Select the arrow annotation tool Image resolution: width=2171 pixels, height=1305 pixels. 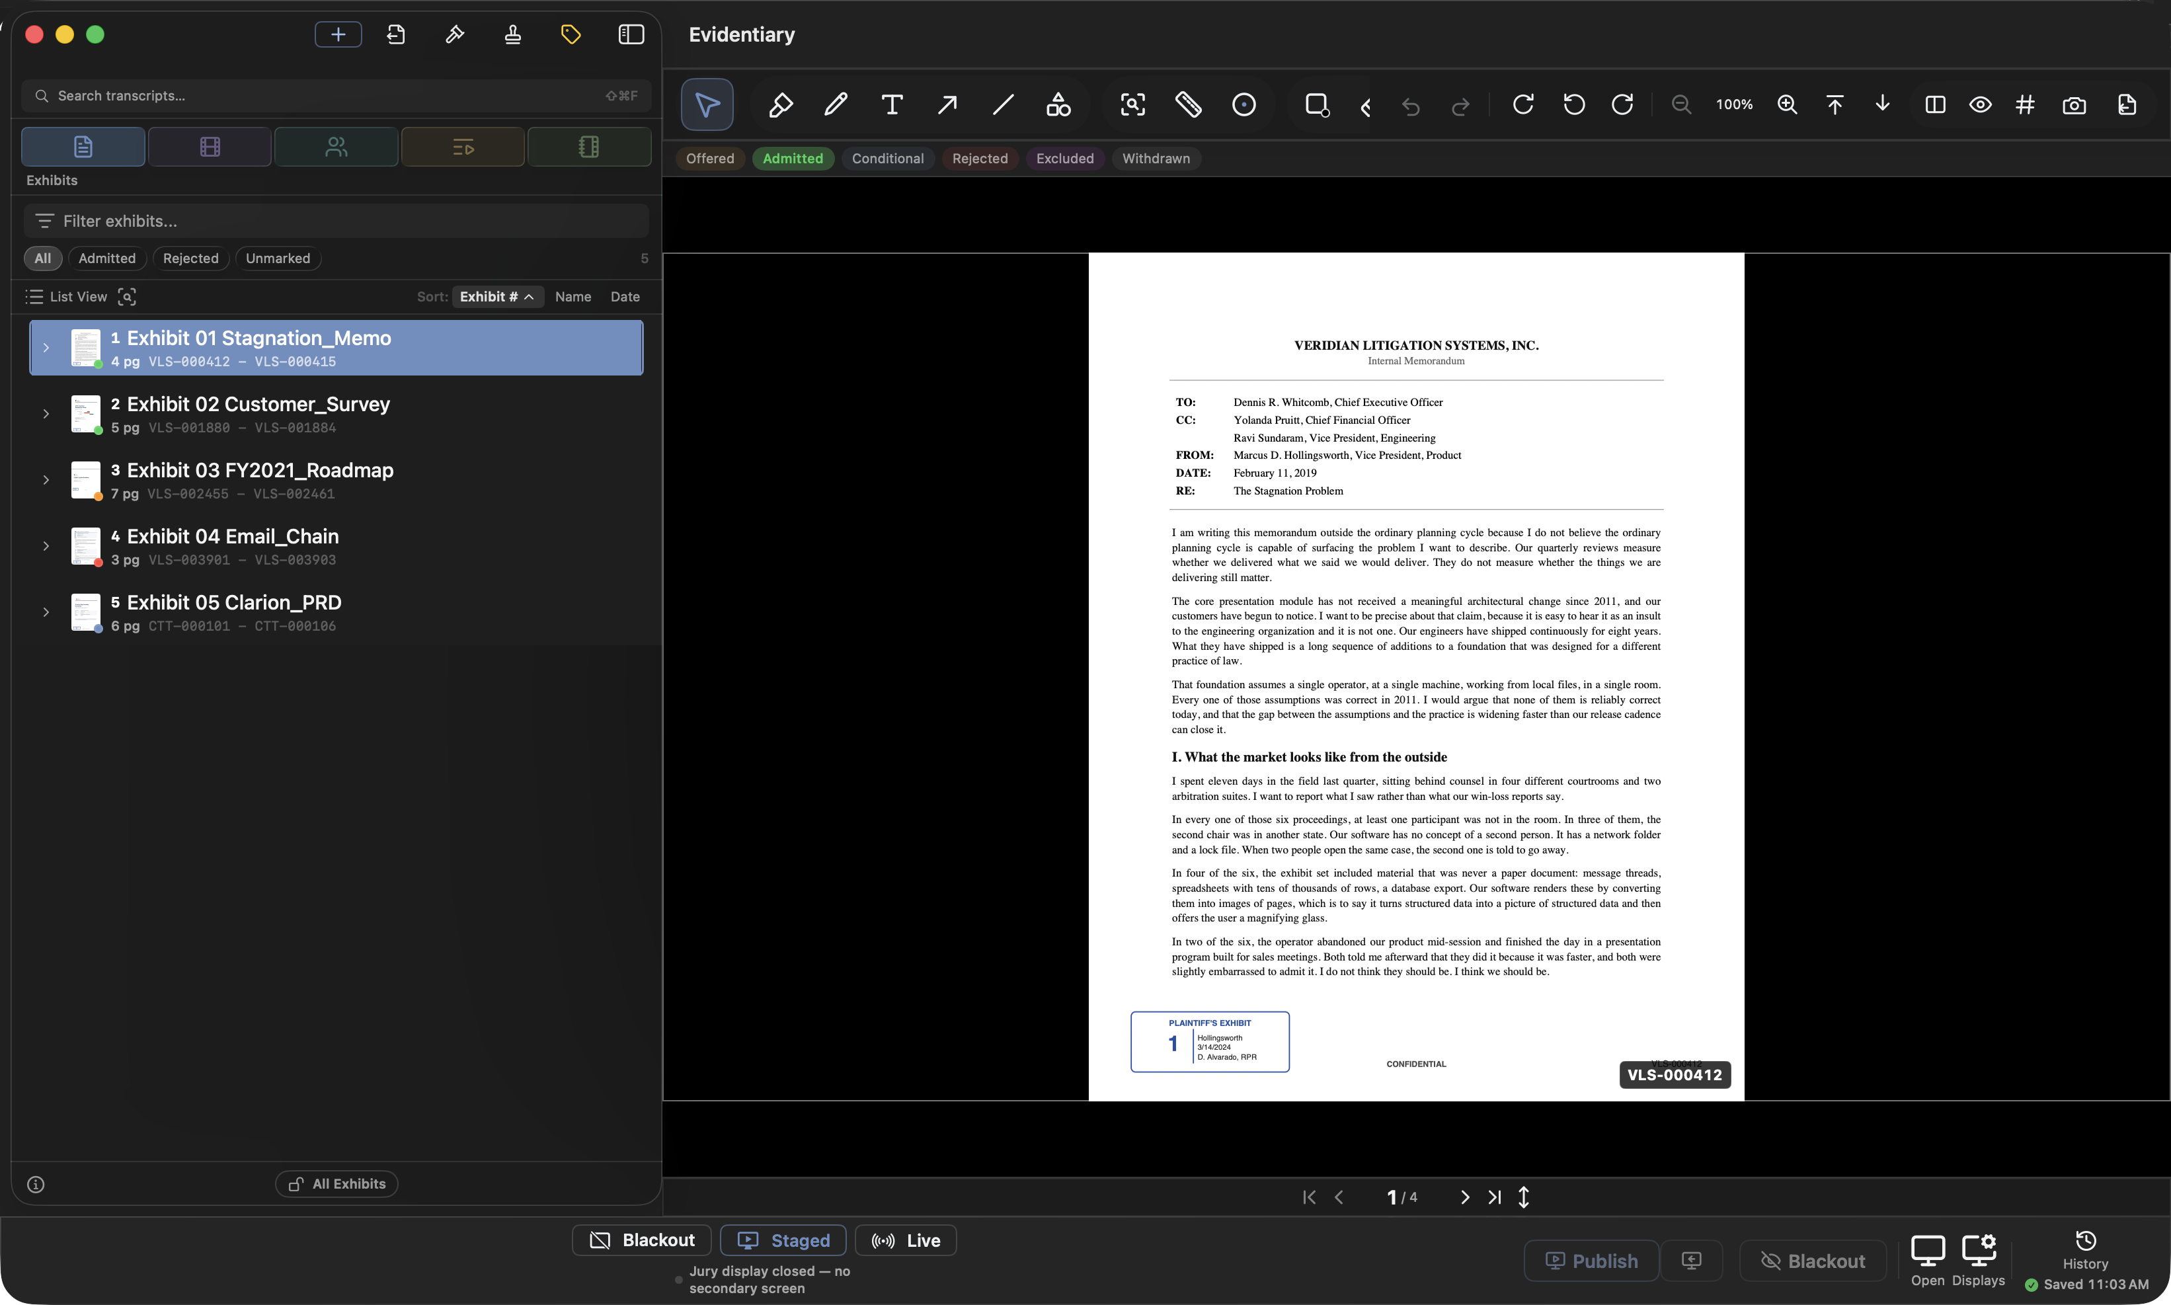tap(947, 104)
